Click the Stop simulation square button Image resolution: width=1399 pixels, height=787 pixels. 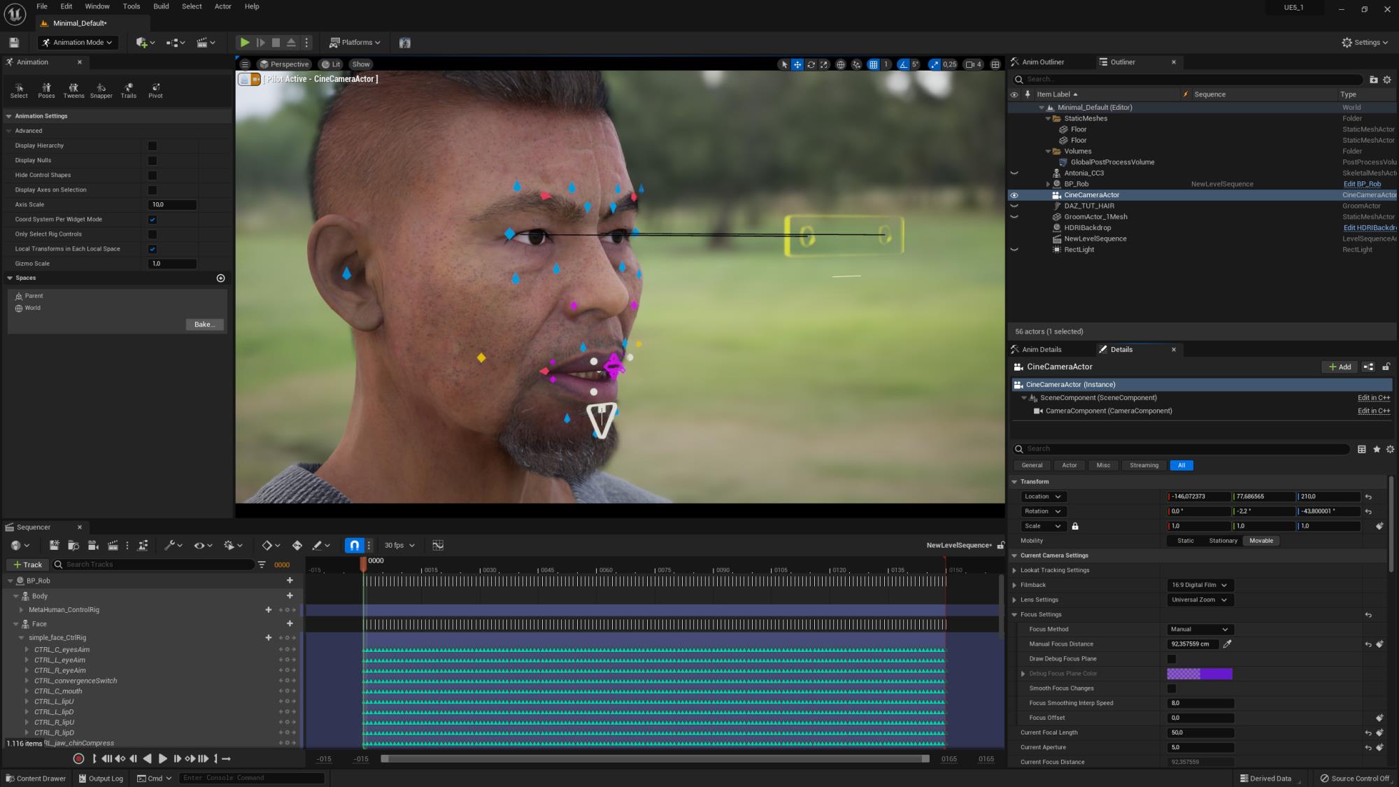(x=276, y=43)
